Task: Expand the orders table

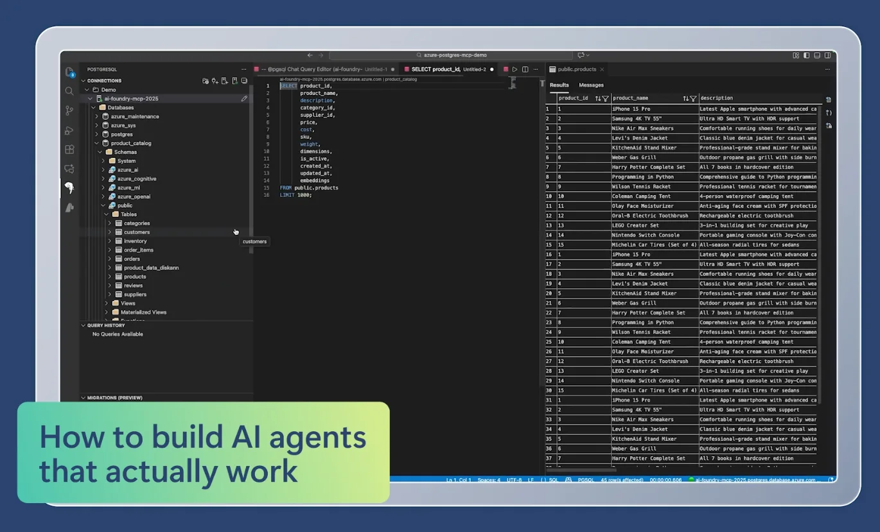Action: pos(110,259)
